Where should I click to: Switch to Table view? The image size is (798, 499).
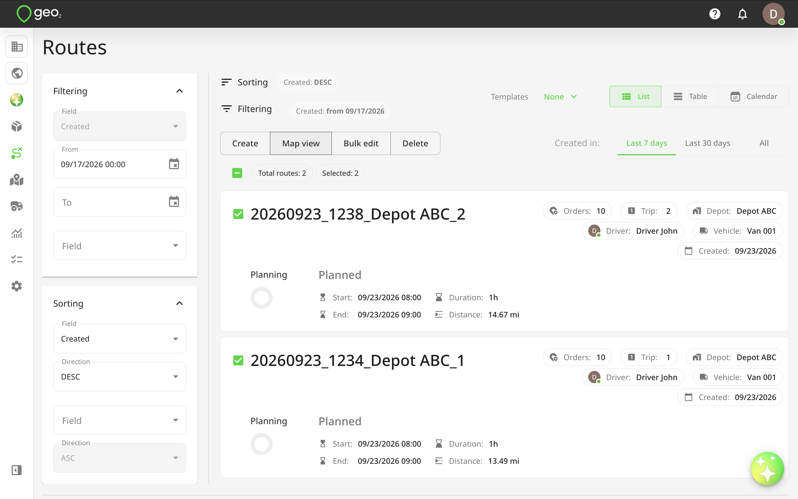[x=690, y=96]
